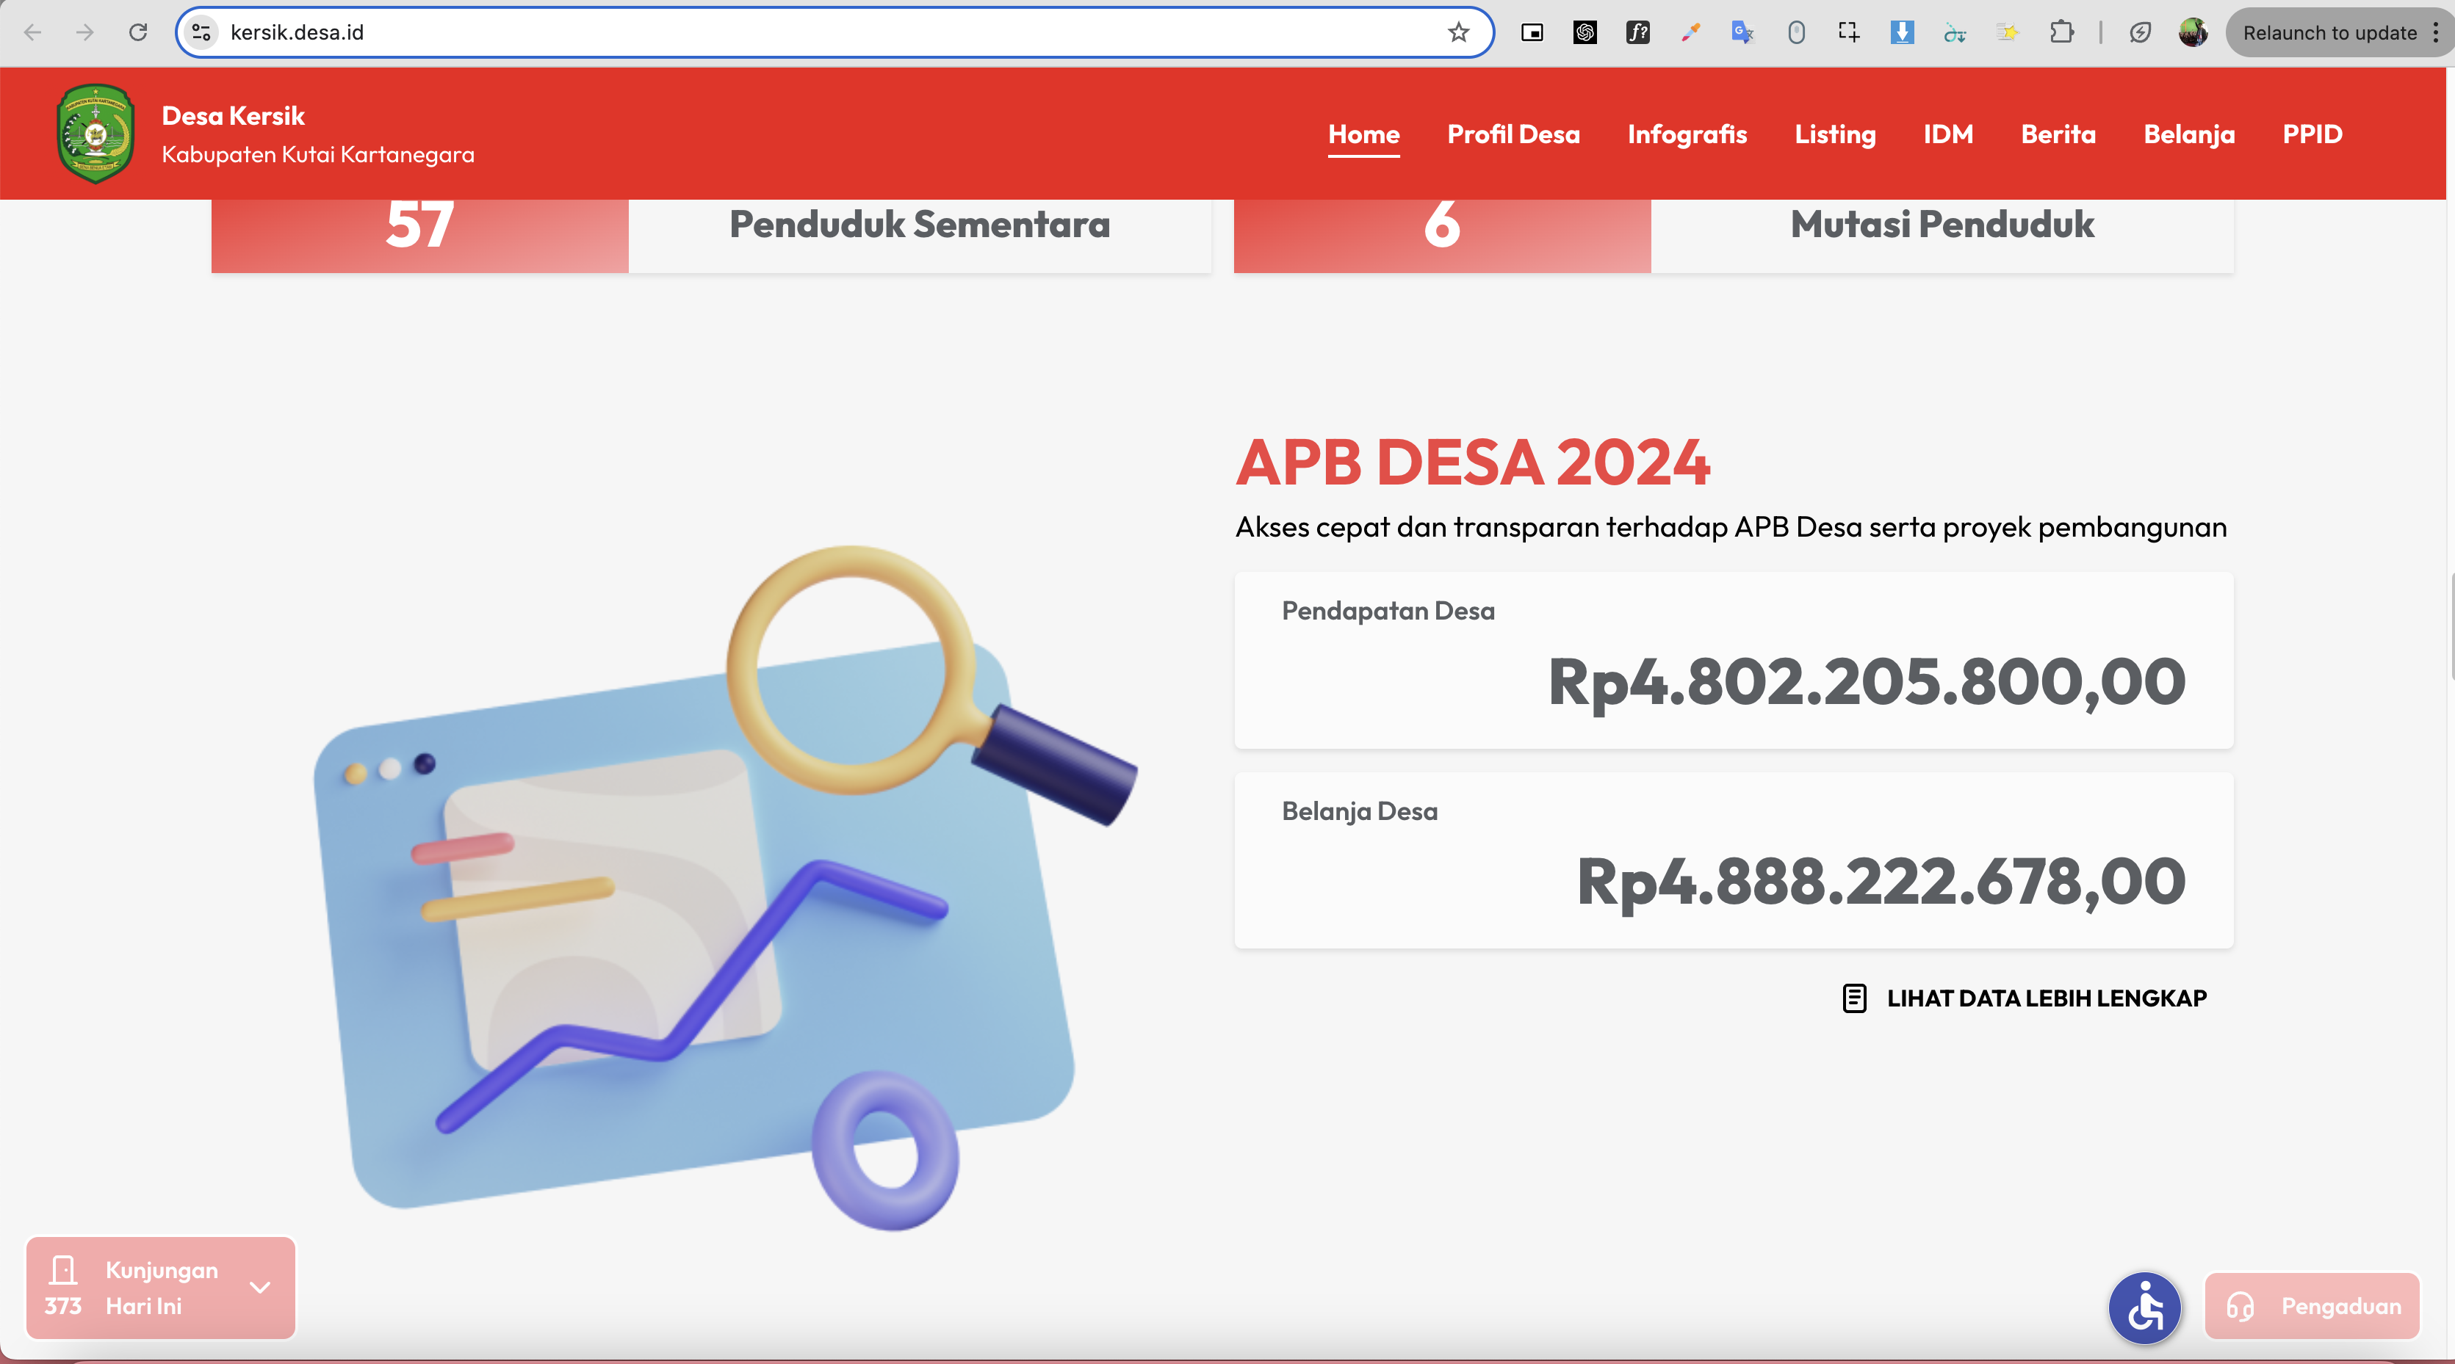Bookmark page with the star icon
The height and width of the screenshot is (1364, 2455).
coord(1458,32)
